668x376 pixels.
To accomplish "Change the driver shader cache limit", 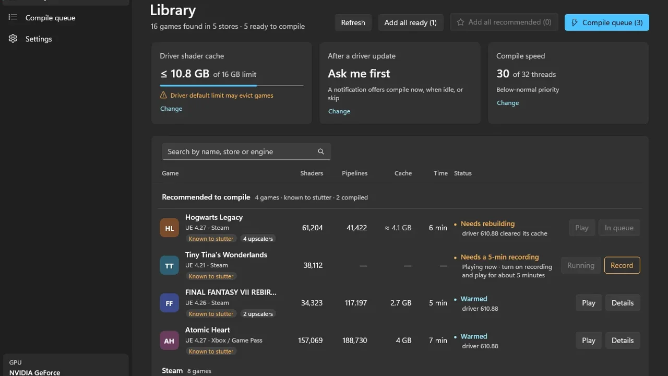I will click(x=171, y=109).
